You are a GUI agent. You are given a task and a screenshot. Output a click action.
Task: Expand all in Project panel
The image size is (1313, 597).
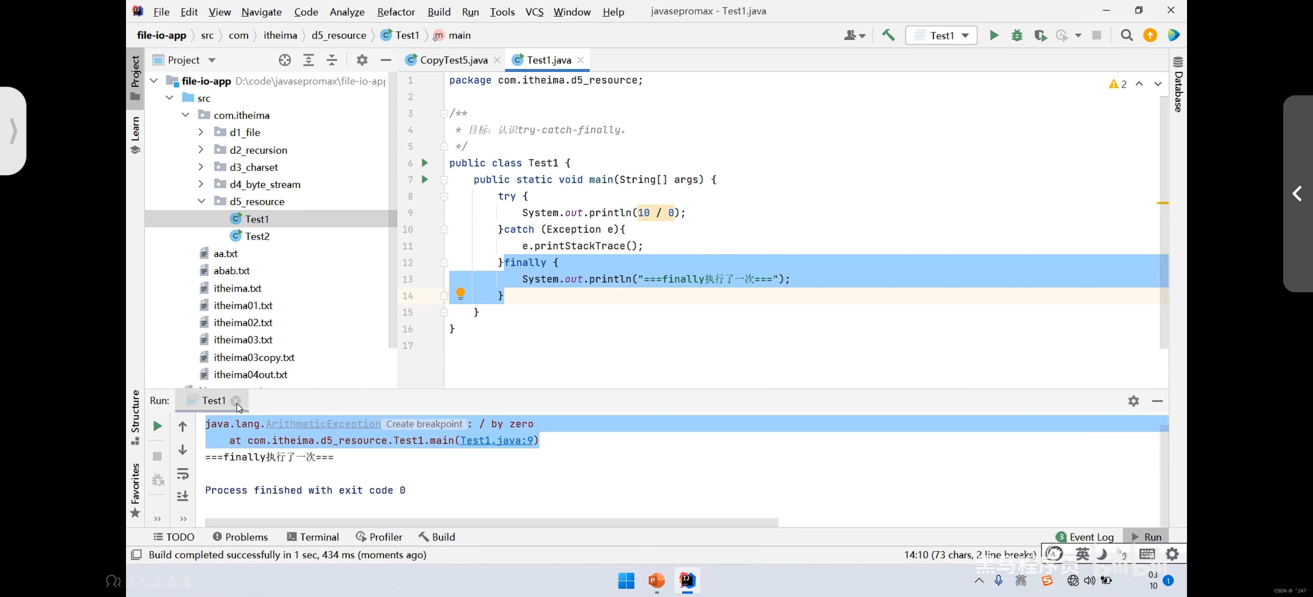[x=308, y=60]
